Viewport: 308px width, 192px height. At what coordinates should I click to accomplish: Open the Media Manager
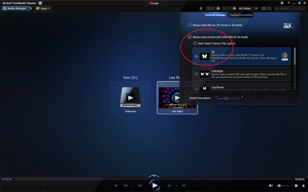tap(17, 8)
